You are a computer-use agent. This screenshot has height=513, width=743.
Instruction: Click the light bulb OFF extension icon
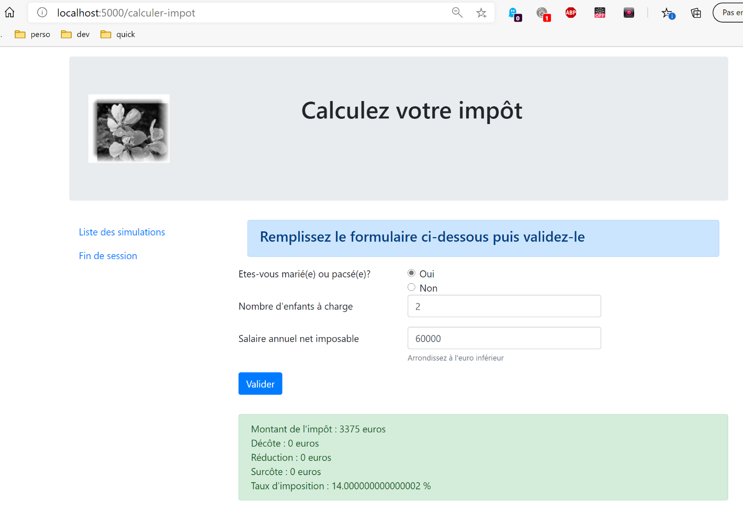(x=600, y=13)
